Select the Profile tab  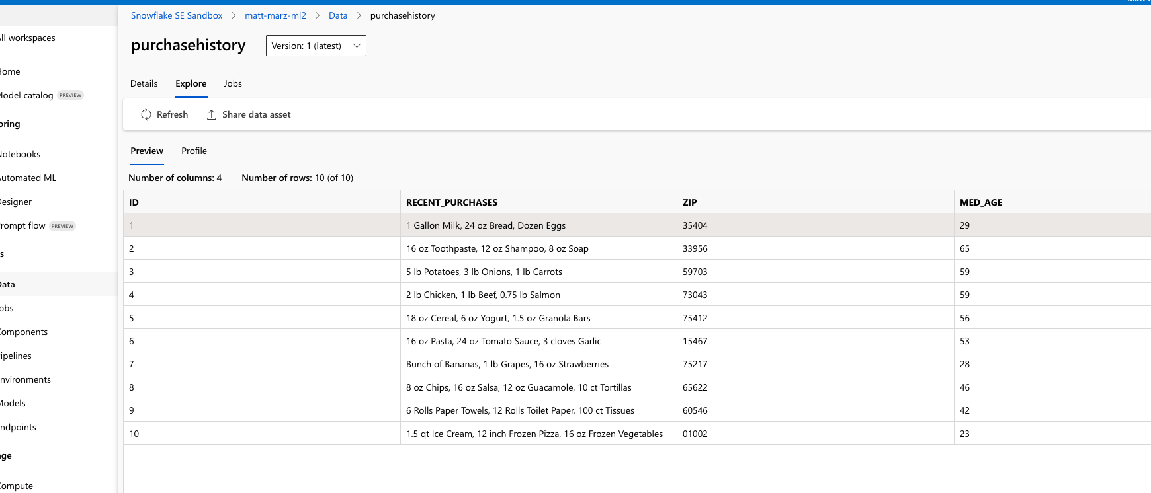tap(194, 151)
